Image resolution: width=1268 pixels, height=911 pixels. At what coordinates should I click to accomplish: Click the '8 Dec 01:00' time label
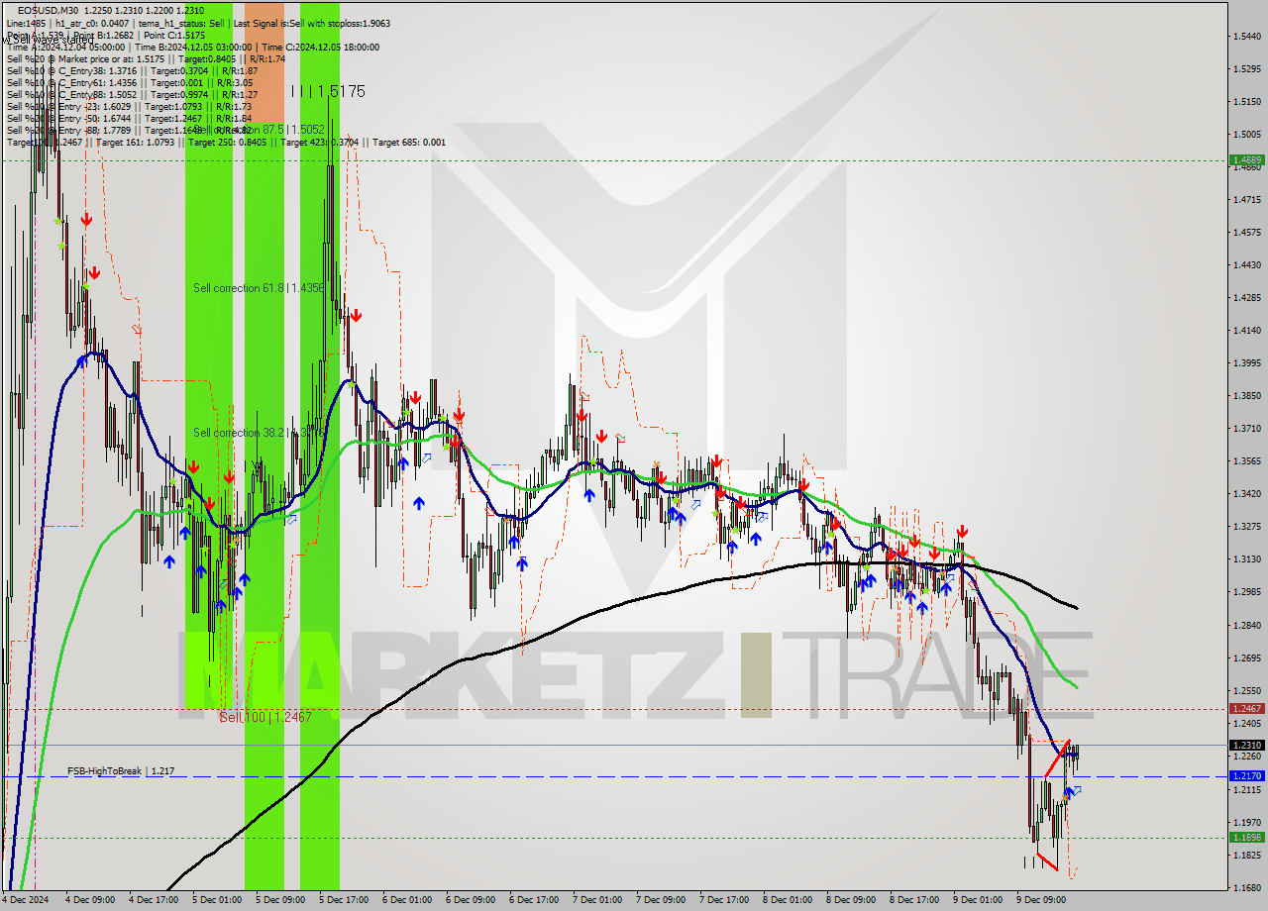788,900
